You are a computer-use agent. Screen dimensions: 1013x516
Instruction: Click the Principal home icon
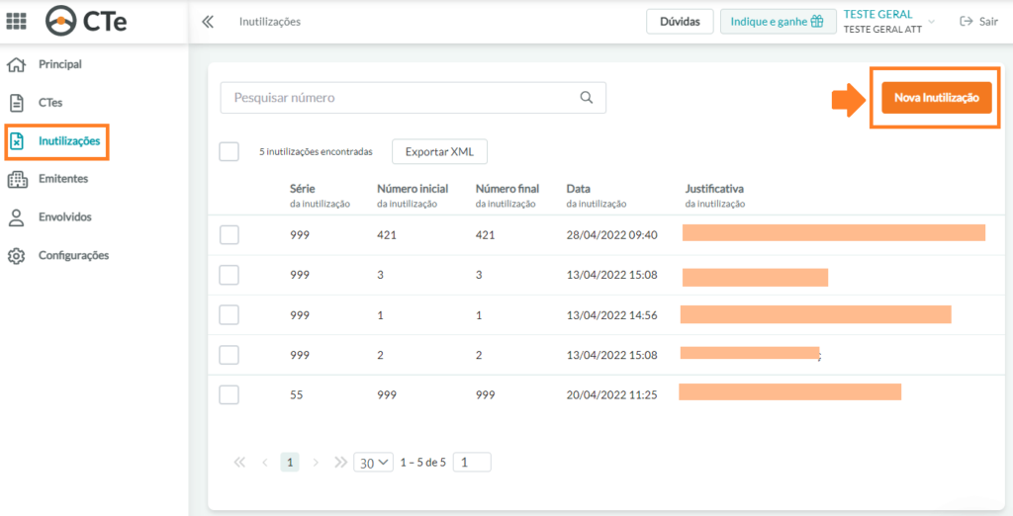[16, 64]
